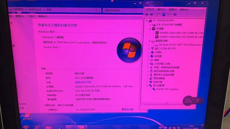
Task: Collapse the 磁盘驱动器 disk drives node
Action: click(149, 41)
